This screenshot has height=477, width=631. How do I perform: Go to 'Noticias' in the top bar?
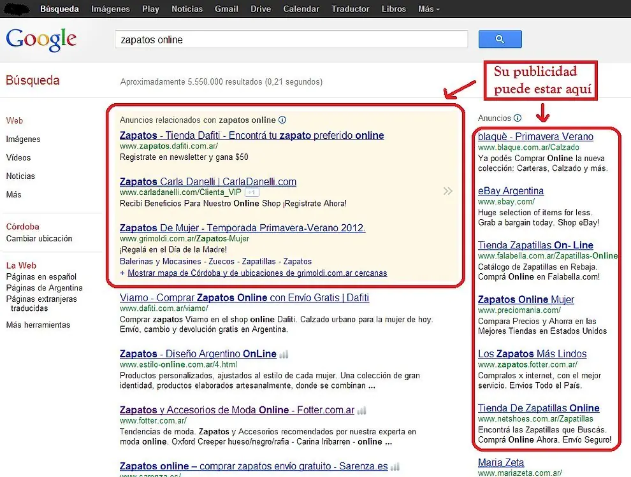[187, 9]
